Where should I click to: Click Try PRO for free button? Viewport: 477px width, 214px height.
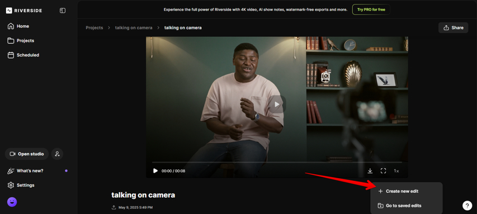[x=371, y=9]
